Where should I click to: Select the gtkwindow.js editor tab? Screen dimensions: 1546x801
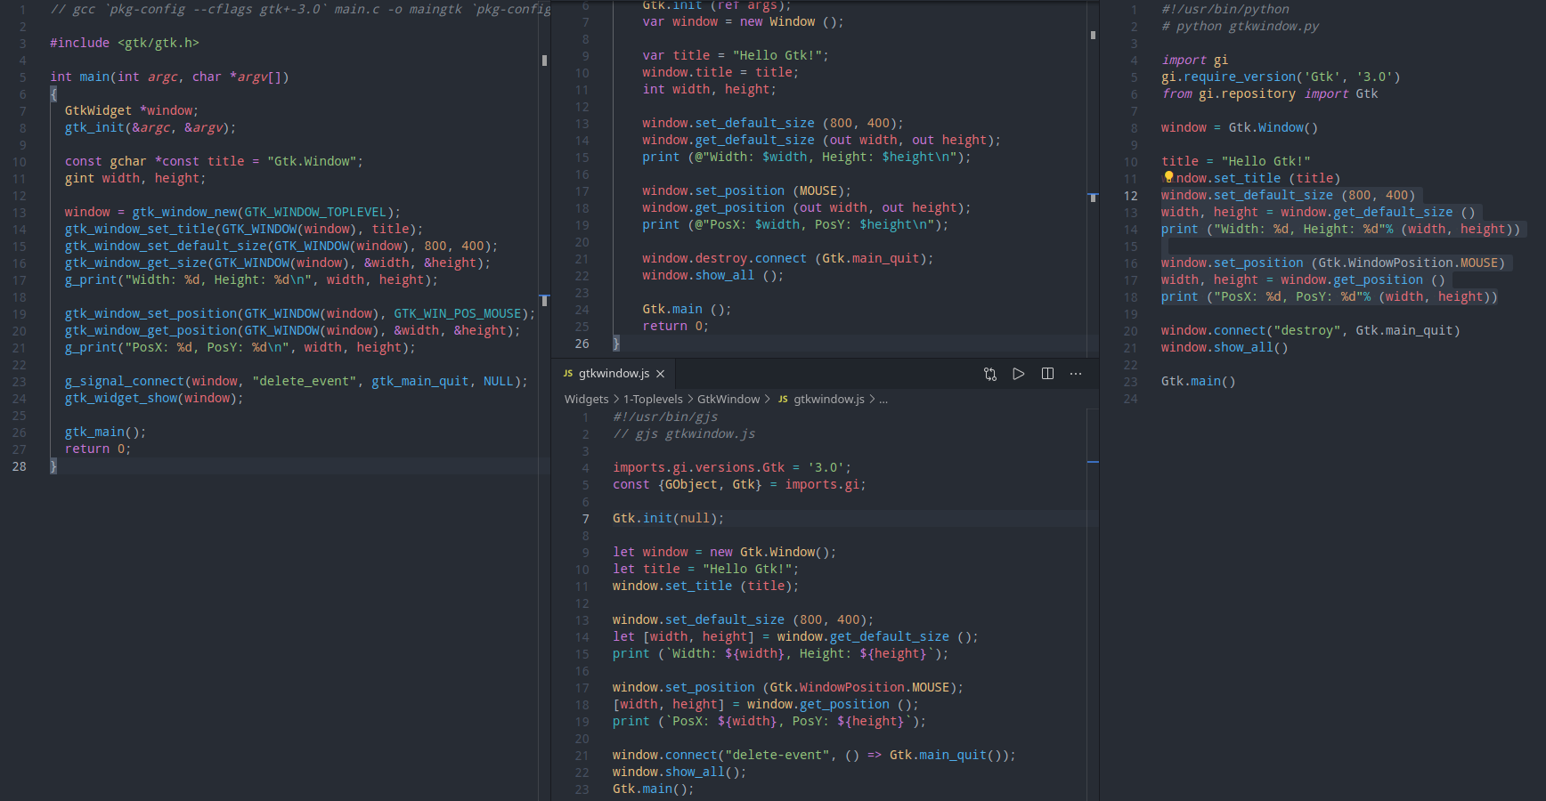click(x=614, y=374)
